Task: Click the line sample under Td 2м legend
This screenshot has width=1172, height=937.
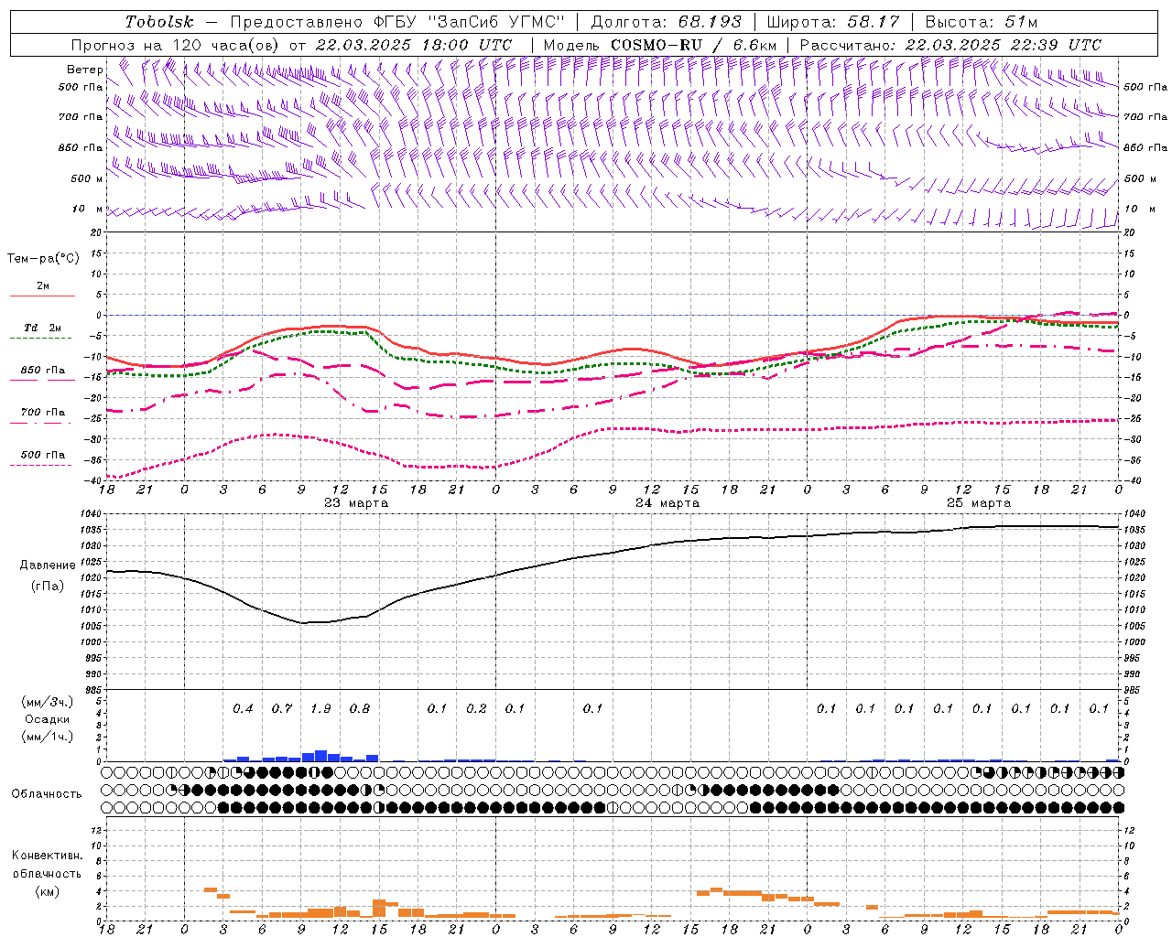Action: tap(41, 339)
